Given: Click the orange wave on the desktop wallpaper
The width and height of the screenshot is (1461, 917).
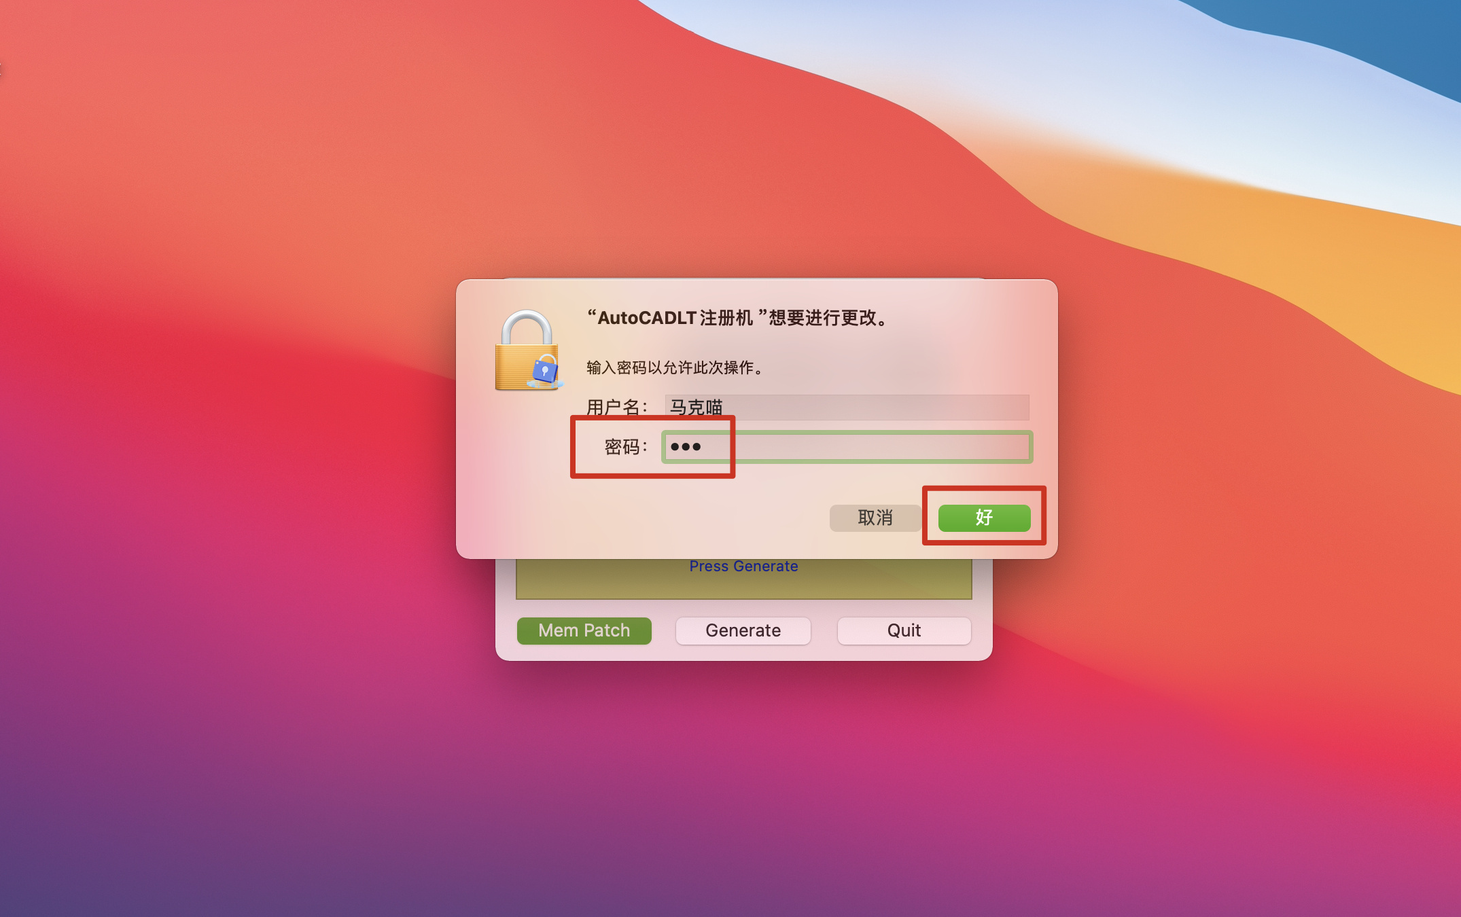Looking at the screenshot, I should pyautogui.click(x=1291, y=258).
